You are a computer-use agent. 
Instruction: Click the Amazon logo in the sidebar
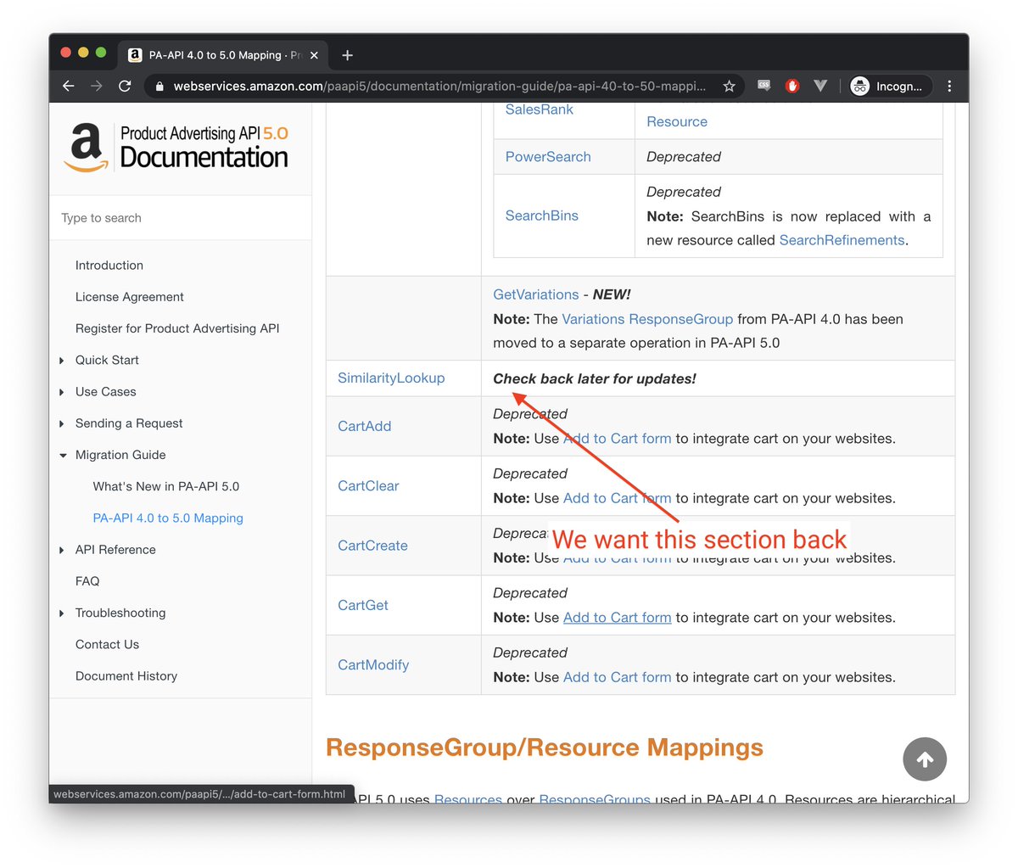(86, 148)
